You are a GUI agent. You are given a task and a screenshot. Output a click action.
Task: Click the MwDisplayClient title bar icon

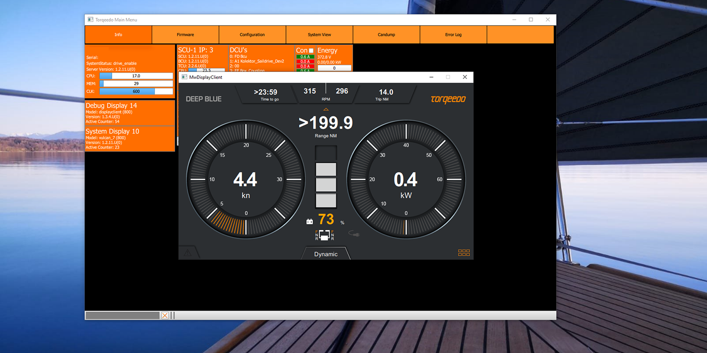pos(184,77)
